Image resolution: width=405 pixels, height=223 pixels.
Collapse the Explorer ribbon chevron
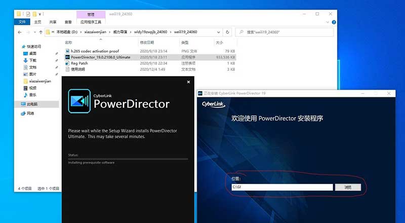(328, 22)
